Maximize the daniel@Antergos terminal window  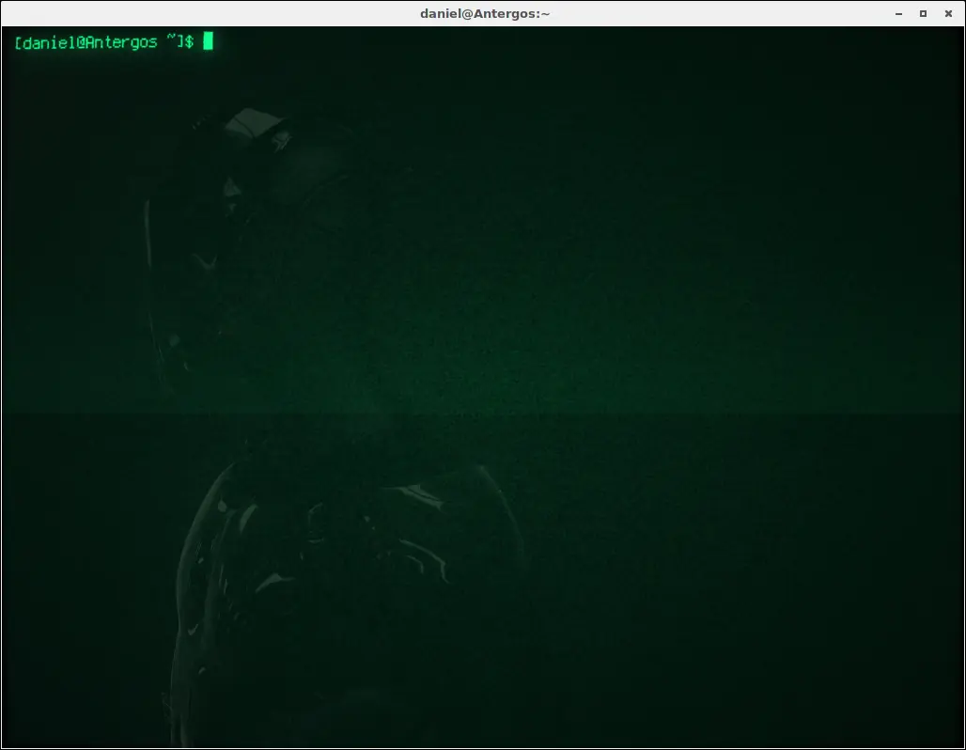coord(923,13)
